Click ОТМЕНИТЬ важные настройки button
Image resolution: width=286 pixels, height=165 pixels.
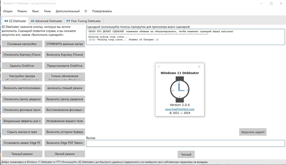tap(65, 44)
